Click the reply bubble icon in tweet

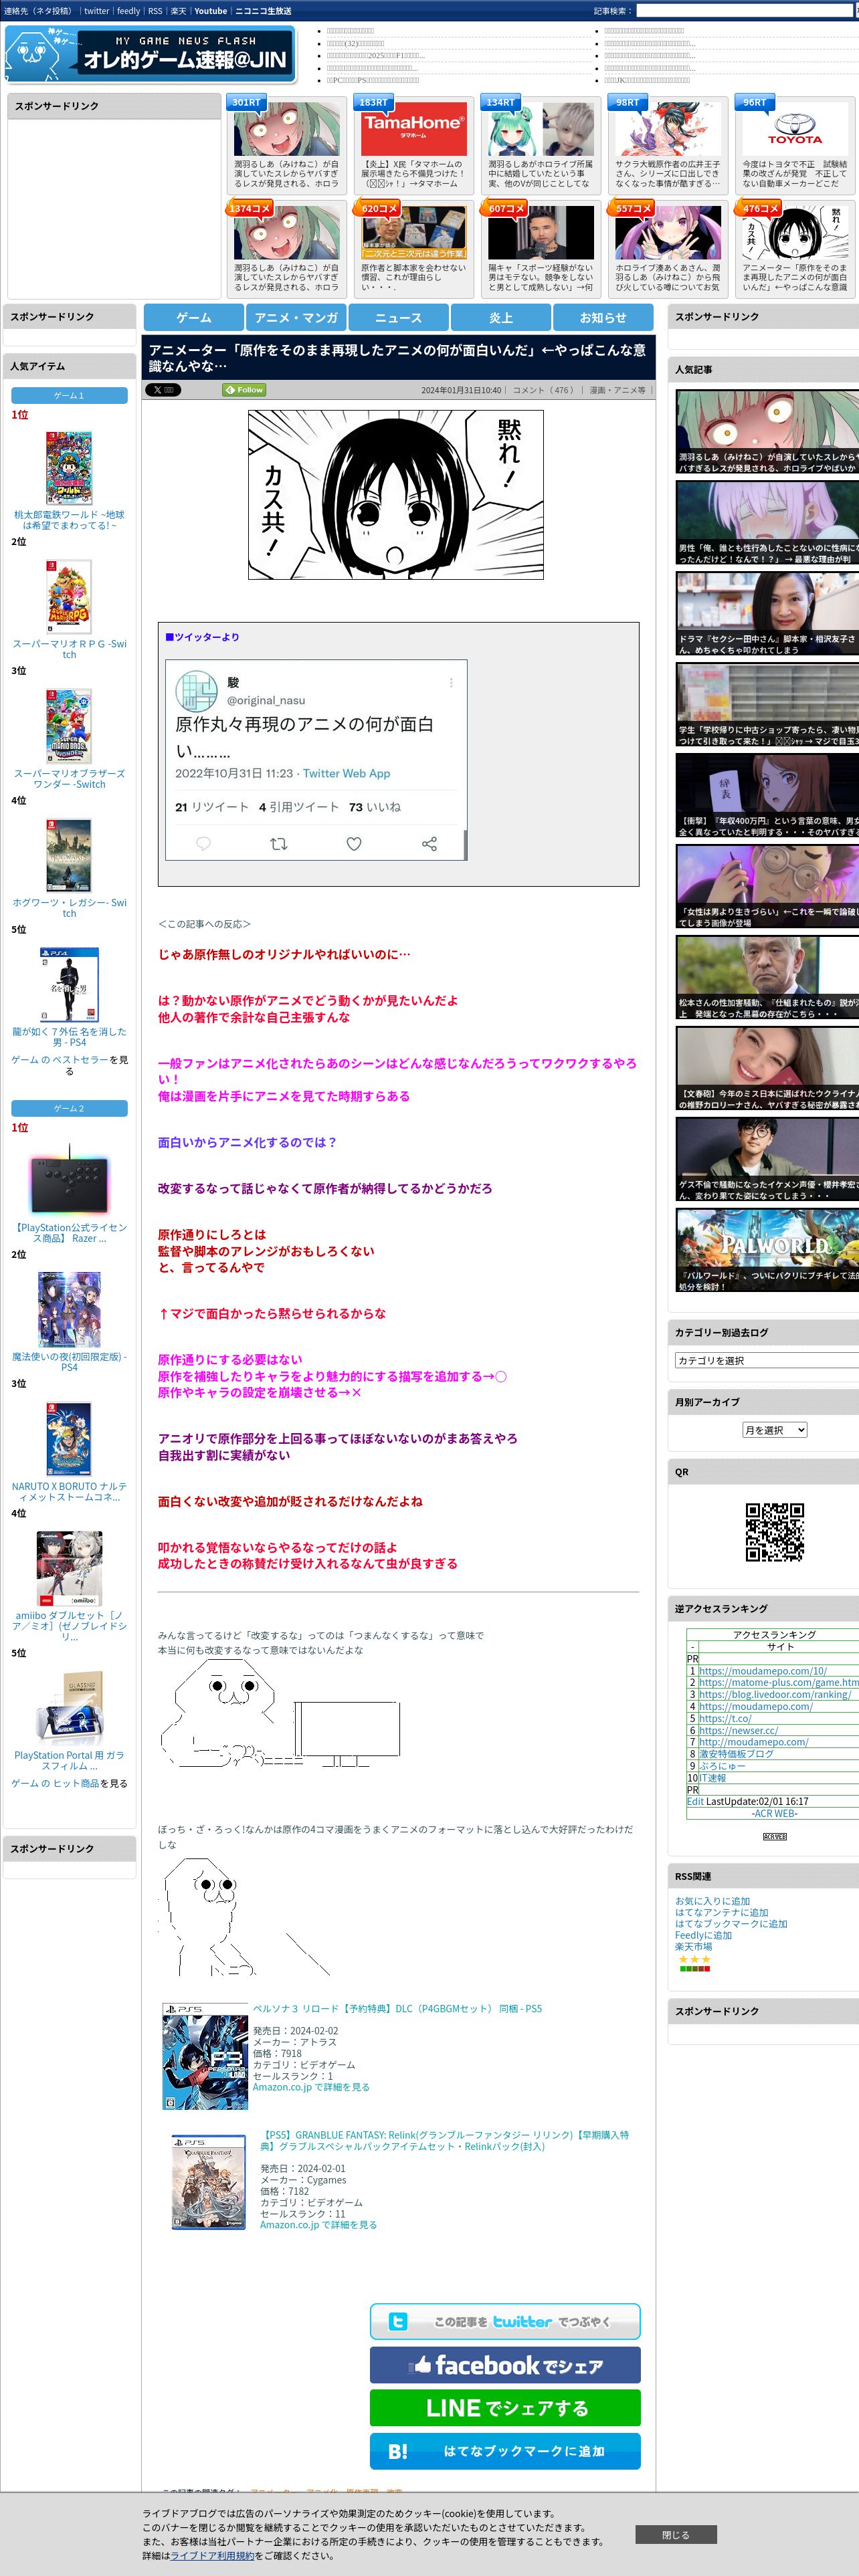203,844
